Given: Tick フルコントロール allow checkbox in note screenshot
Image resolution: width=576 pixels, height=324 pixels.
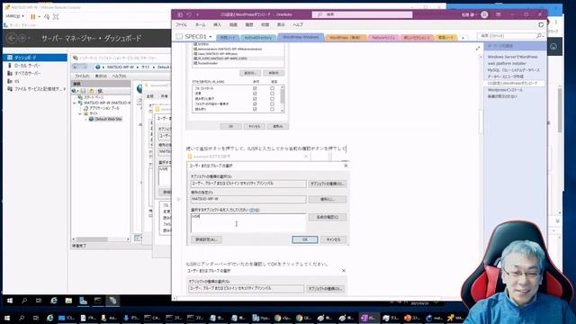Looking at the screenshot, I should (x=255, y=88).
